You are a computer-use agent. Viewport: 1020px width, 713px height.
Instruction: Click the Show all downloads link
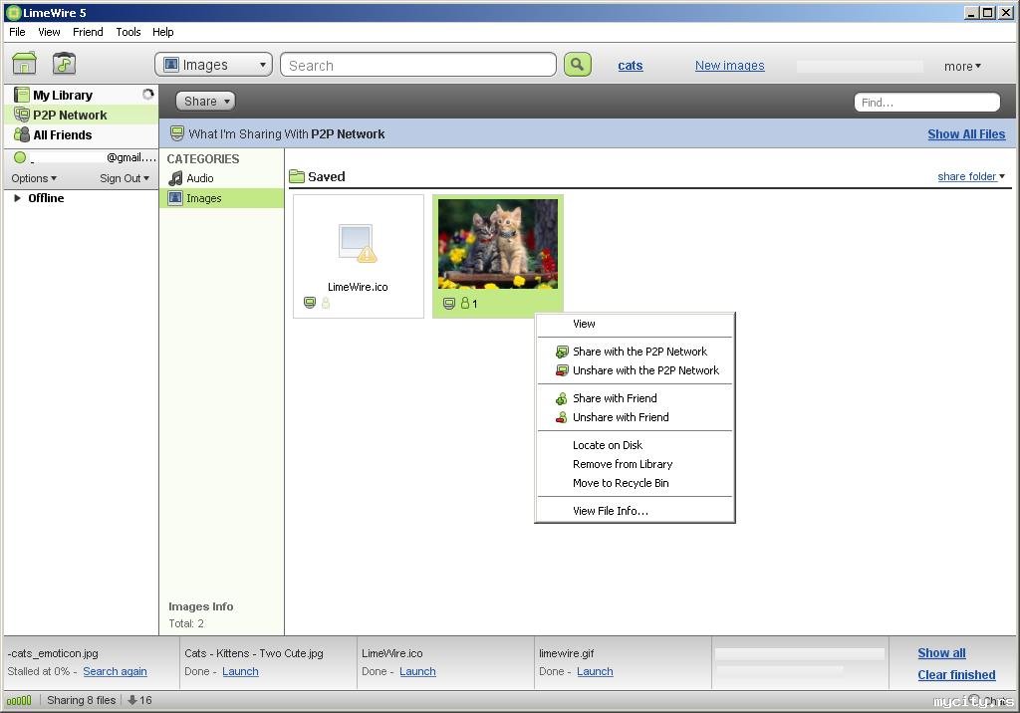point(941,653)
